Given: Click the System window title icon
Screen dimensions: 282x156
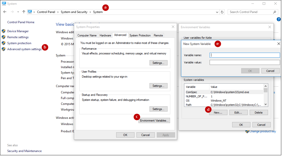Looking at the screenshot, I should tap(4, 4).
